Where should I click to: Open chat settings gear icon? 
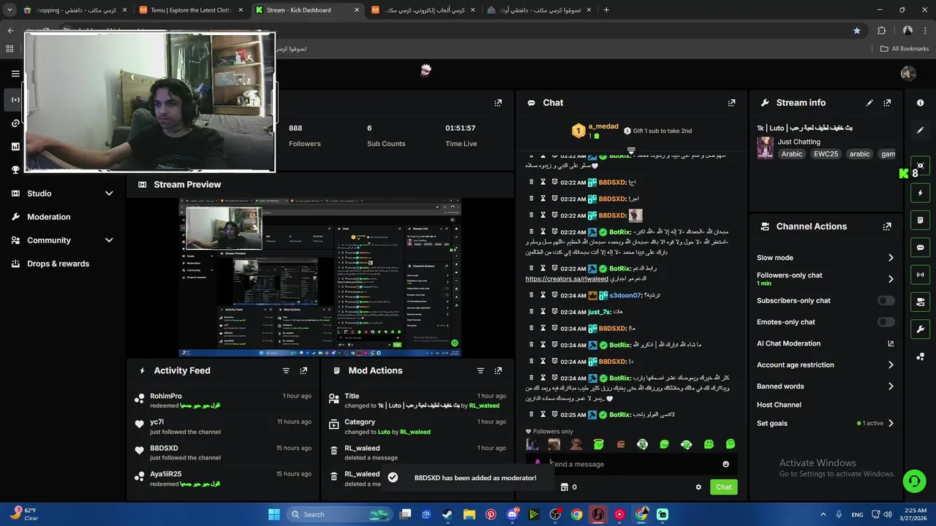click(698, 487)
